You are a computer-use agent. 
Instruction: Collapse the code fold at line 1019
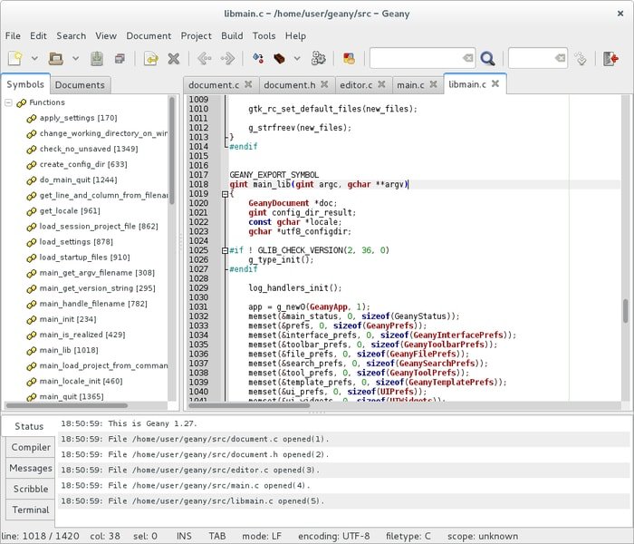[x=225, y=193]
